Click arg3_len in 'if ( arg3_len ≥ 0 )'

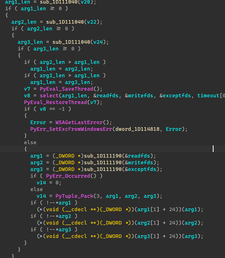click(46, 49)
